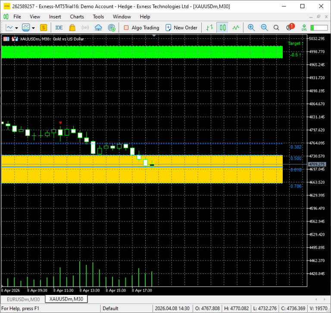Viewport: 331px width, 313px height.
Task: Expand the chart type dropdown arrow
Action: point(16,28)
